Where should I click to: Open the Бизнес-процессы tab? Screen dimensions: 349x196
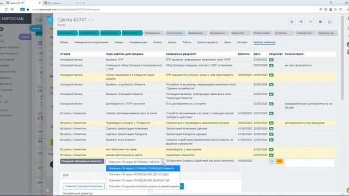coord(207,42)
